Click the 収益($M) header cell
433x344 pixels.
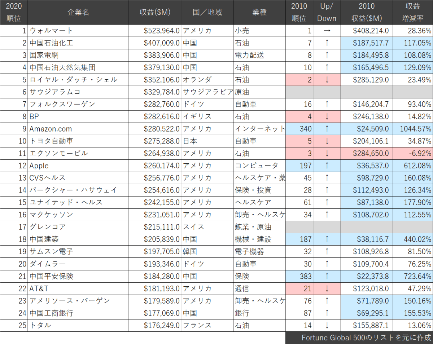tap(155, 12)
